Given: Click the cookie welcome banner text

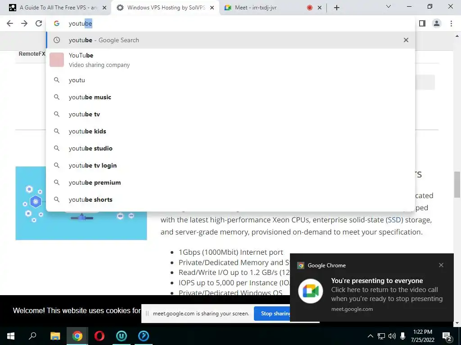Looking at the screenshot, I should [x=77, y=311].
